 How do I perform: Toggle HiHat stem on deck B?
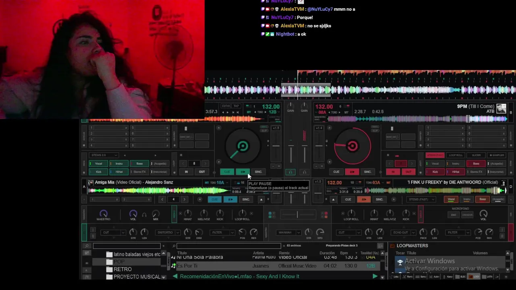pos(455,172)
